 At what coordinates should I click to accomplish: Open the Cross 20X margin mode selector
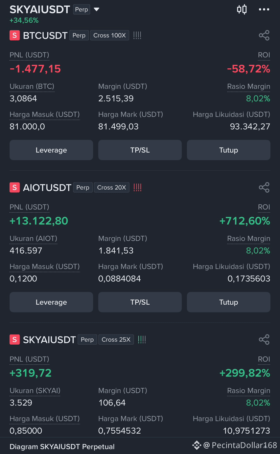point(112,187)
